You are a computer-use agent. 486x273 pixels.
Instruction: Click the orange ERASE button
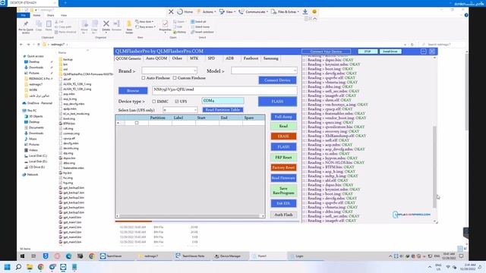[283, 136]
